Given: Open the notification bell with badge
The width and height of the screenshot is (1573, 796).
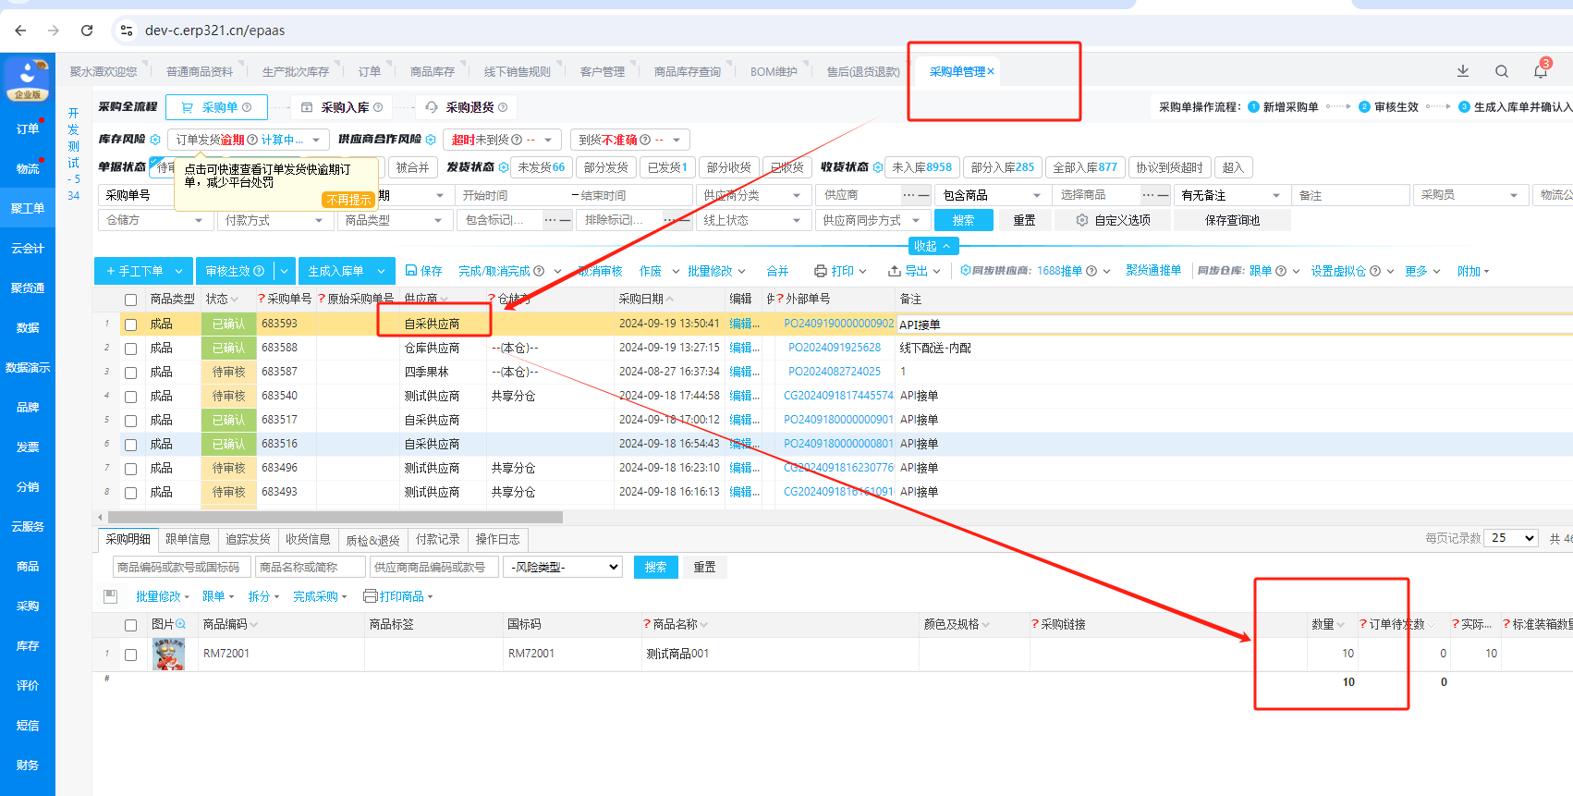Looking at the screenshot, I should pos(1541,71).
